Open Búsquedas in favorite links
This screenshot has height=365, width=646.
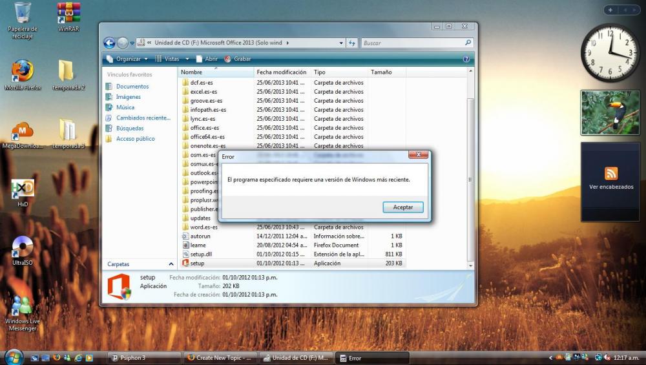[x=130, y=128]
